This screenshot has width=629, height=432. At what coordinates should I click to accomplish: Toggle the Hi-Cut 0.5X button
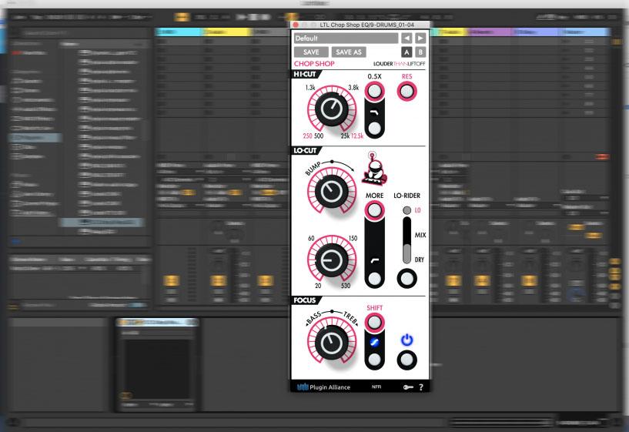tap(375, 92)
